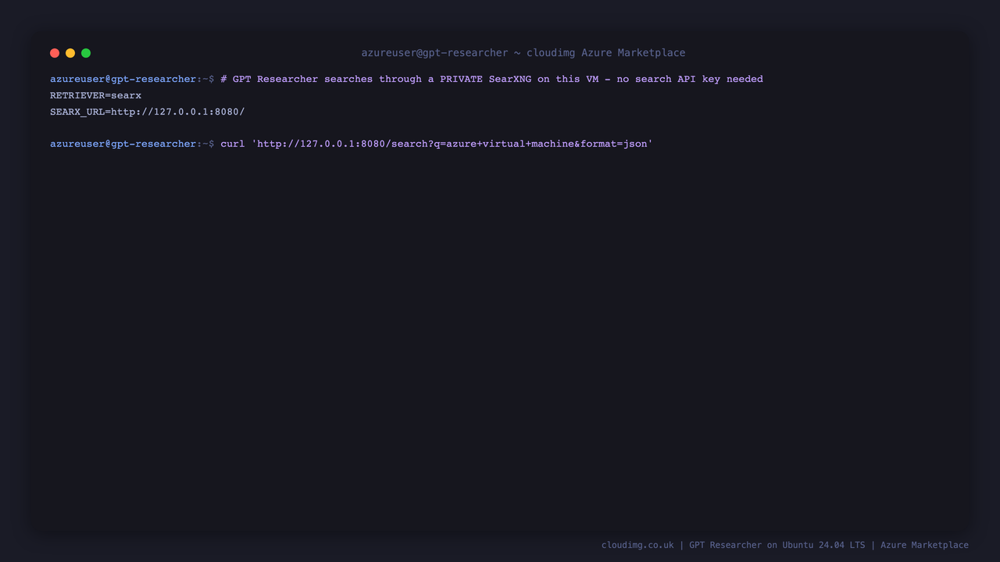Click the footer text 'cloudimg.co.uk | GPT Researcher on Ubuntu 24.04 LTS'

pos(734,545)
